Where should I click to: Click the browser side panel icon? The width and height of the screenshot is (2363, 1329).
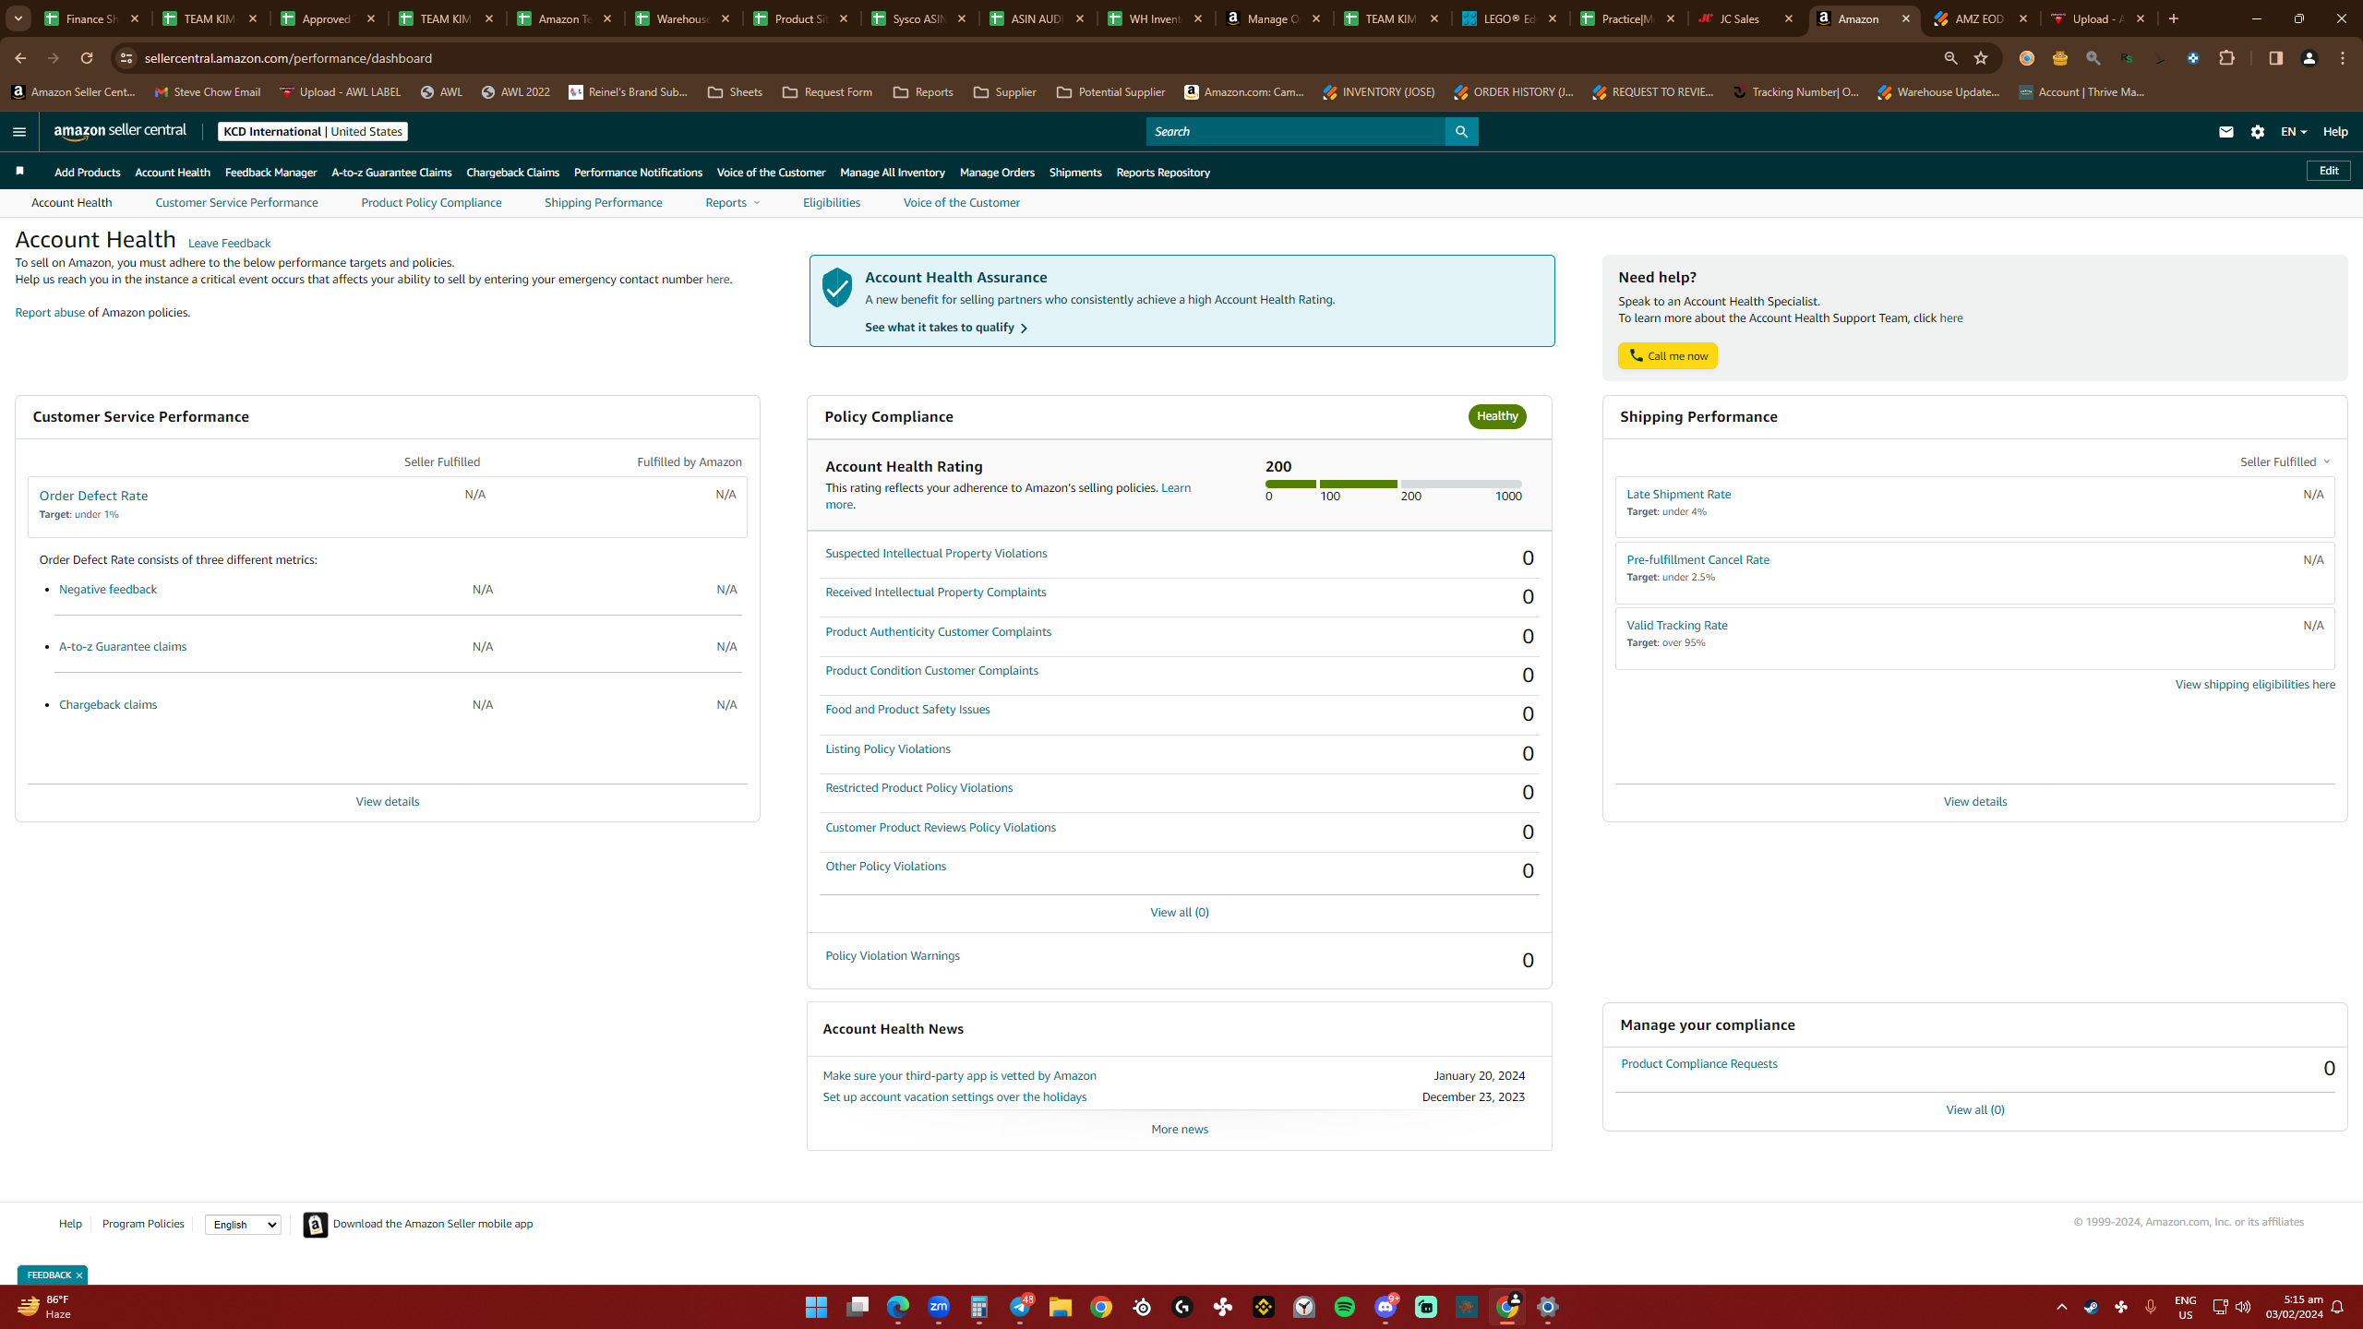click(2275, 58)
